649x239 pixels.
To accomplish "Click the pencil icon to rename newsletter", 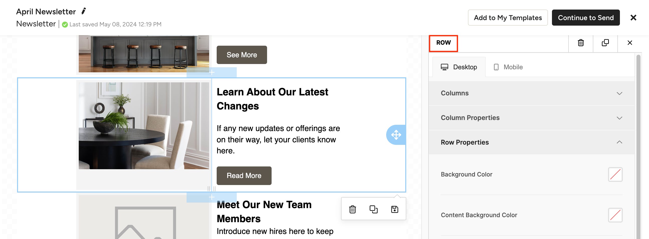I will coord(84,11).
